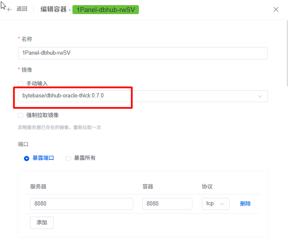Click the vertical scrollbar thumb

point(287,53)
